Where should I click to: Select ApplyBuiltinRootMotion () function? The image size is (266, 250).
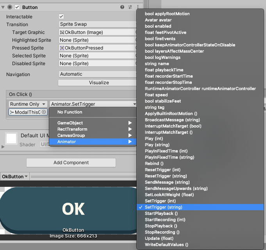click(x=200, y=113)
